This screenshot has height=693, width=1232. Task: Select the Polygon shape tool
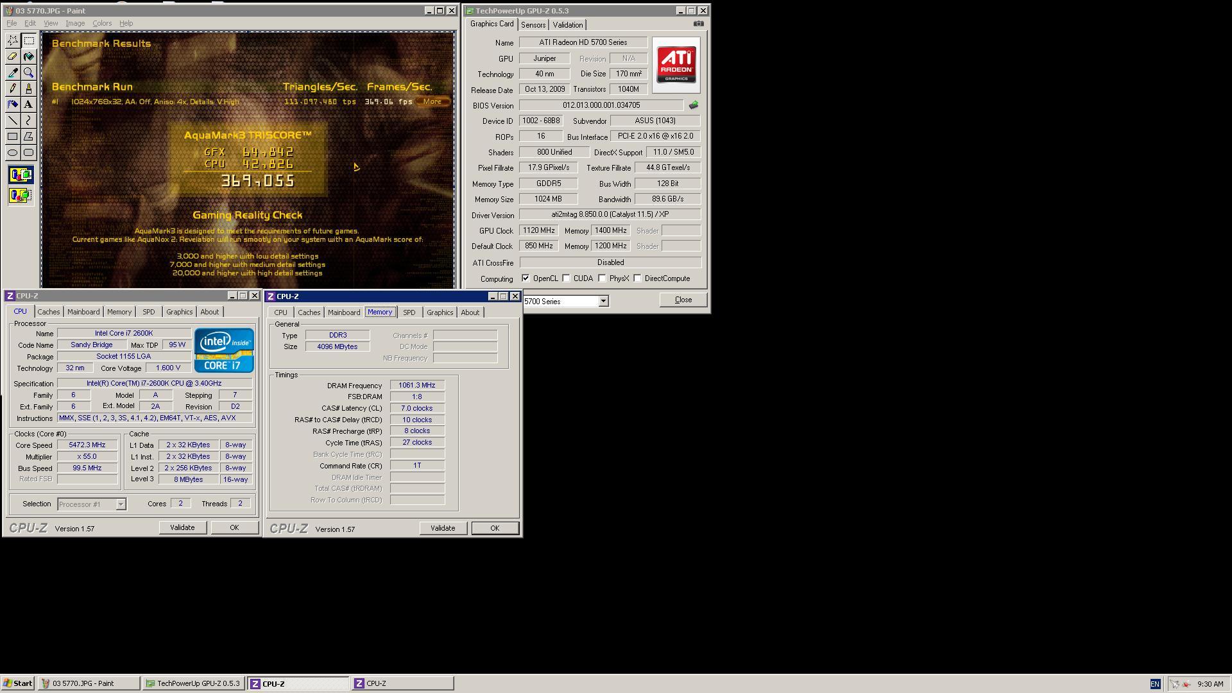[29, 137]
